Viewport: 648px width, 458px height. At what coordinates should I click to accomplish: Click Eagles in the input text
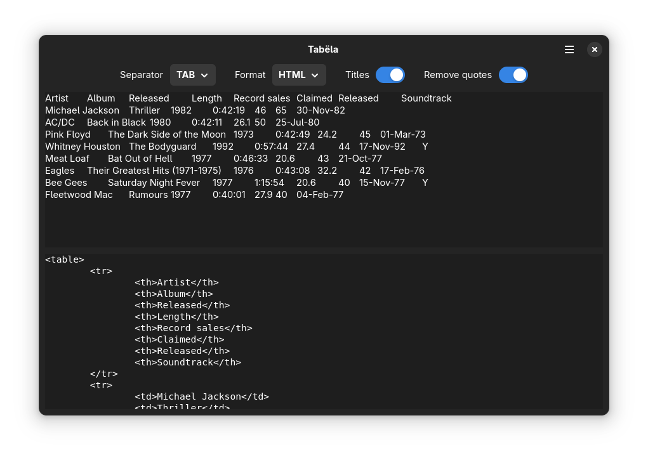tap(60, 171)
